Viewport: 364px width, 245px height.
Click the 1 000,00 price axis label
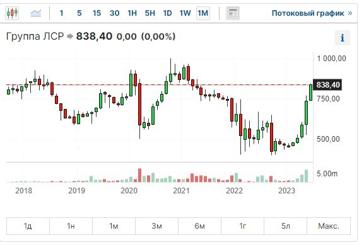pyautogui.click(x=331, y=59)
